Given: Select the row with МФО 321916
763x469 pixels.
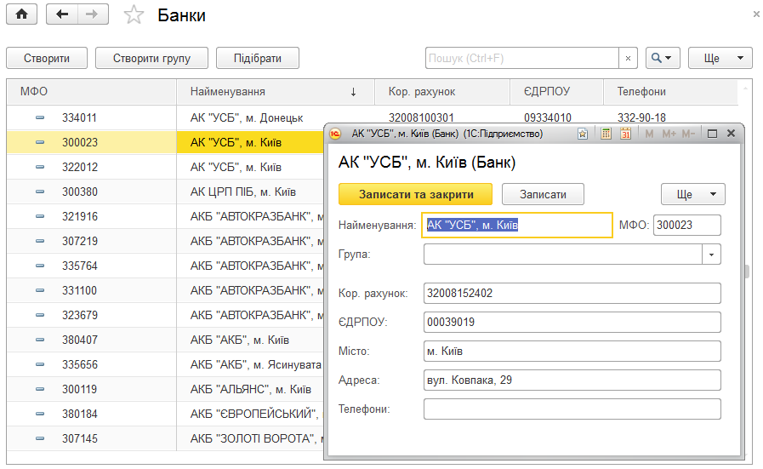Looking at the screenshot, I should click(x=166, y=217).
